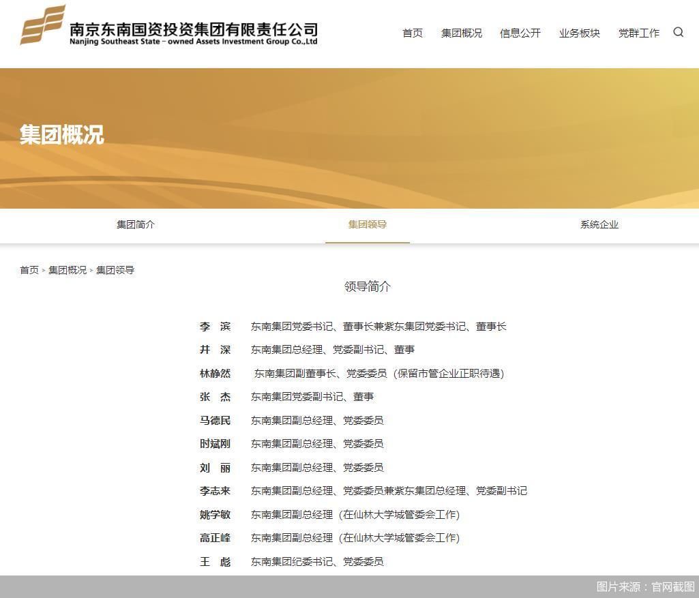Screen dimensions: 699x598
Task: Switch to the 系统企业 tab
Action: [599, 224]
